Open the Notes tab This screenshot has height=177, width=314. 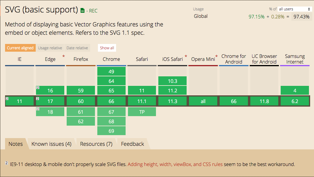[x=15, y=144]
